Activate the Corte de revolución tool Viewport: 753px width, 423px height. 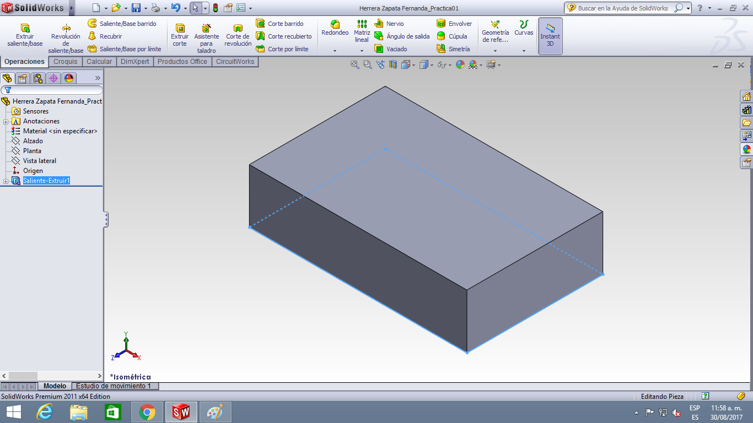coord(237,36)
